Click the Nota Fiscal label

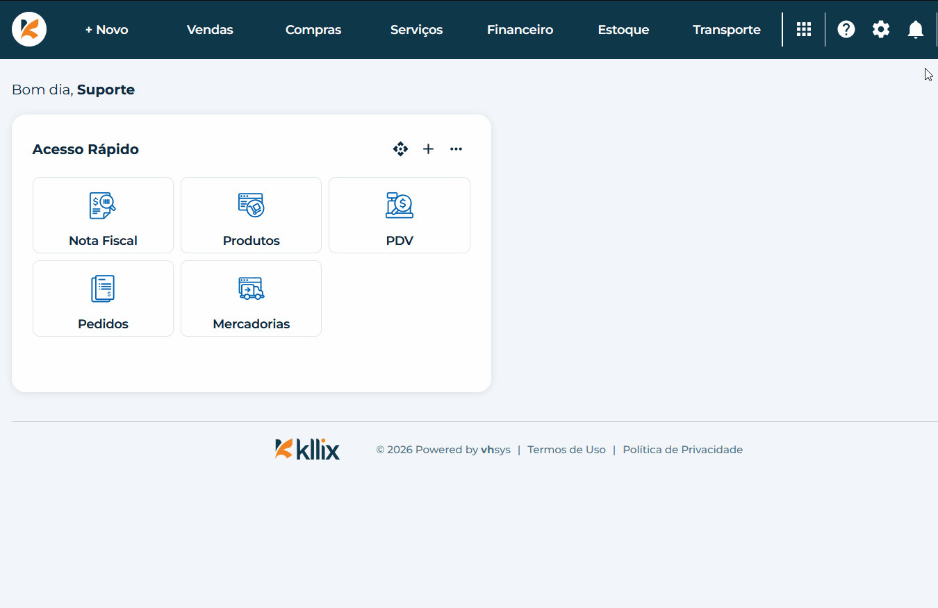[x=103, y=241]
